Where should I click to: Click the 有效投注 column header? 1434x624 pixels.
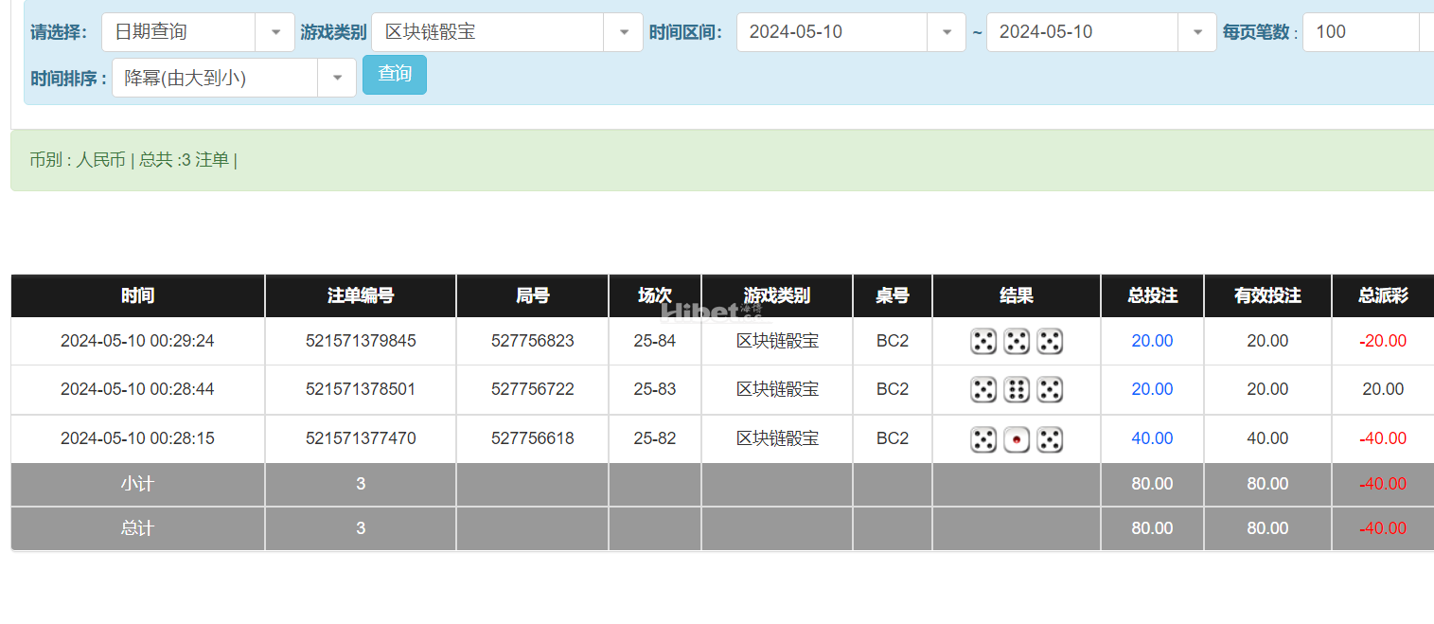[x=1267, y=295]
